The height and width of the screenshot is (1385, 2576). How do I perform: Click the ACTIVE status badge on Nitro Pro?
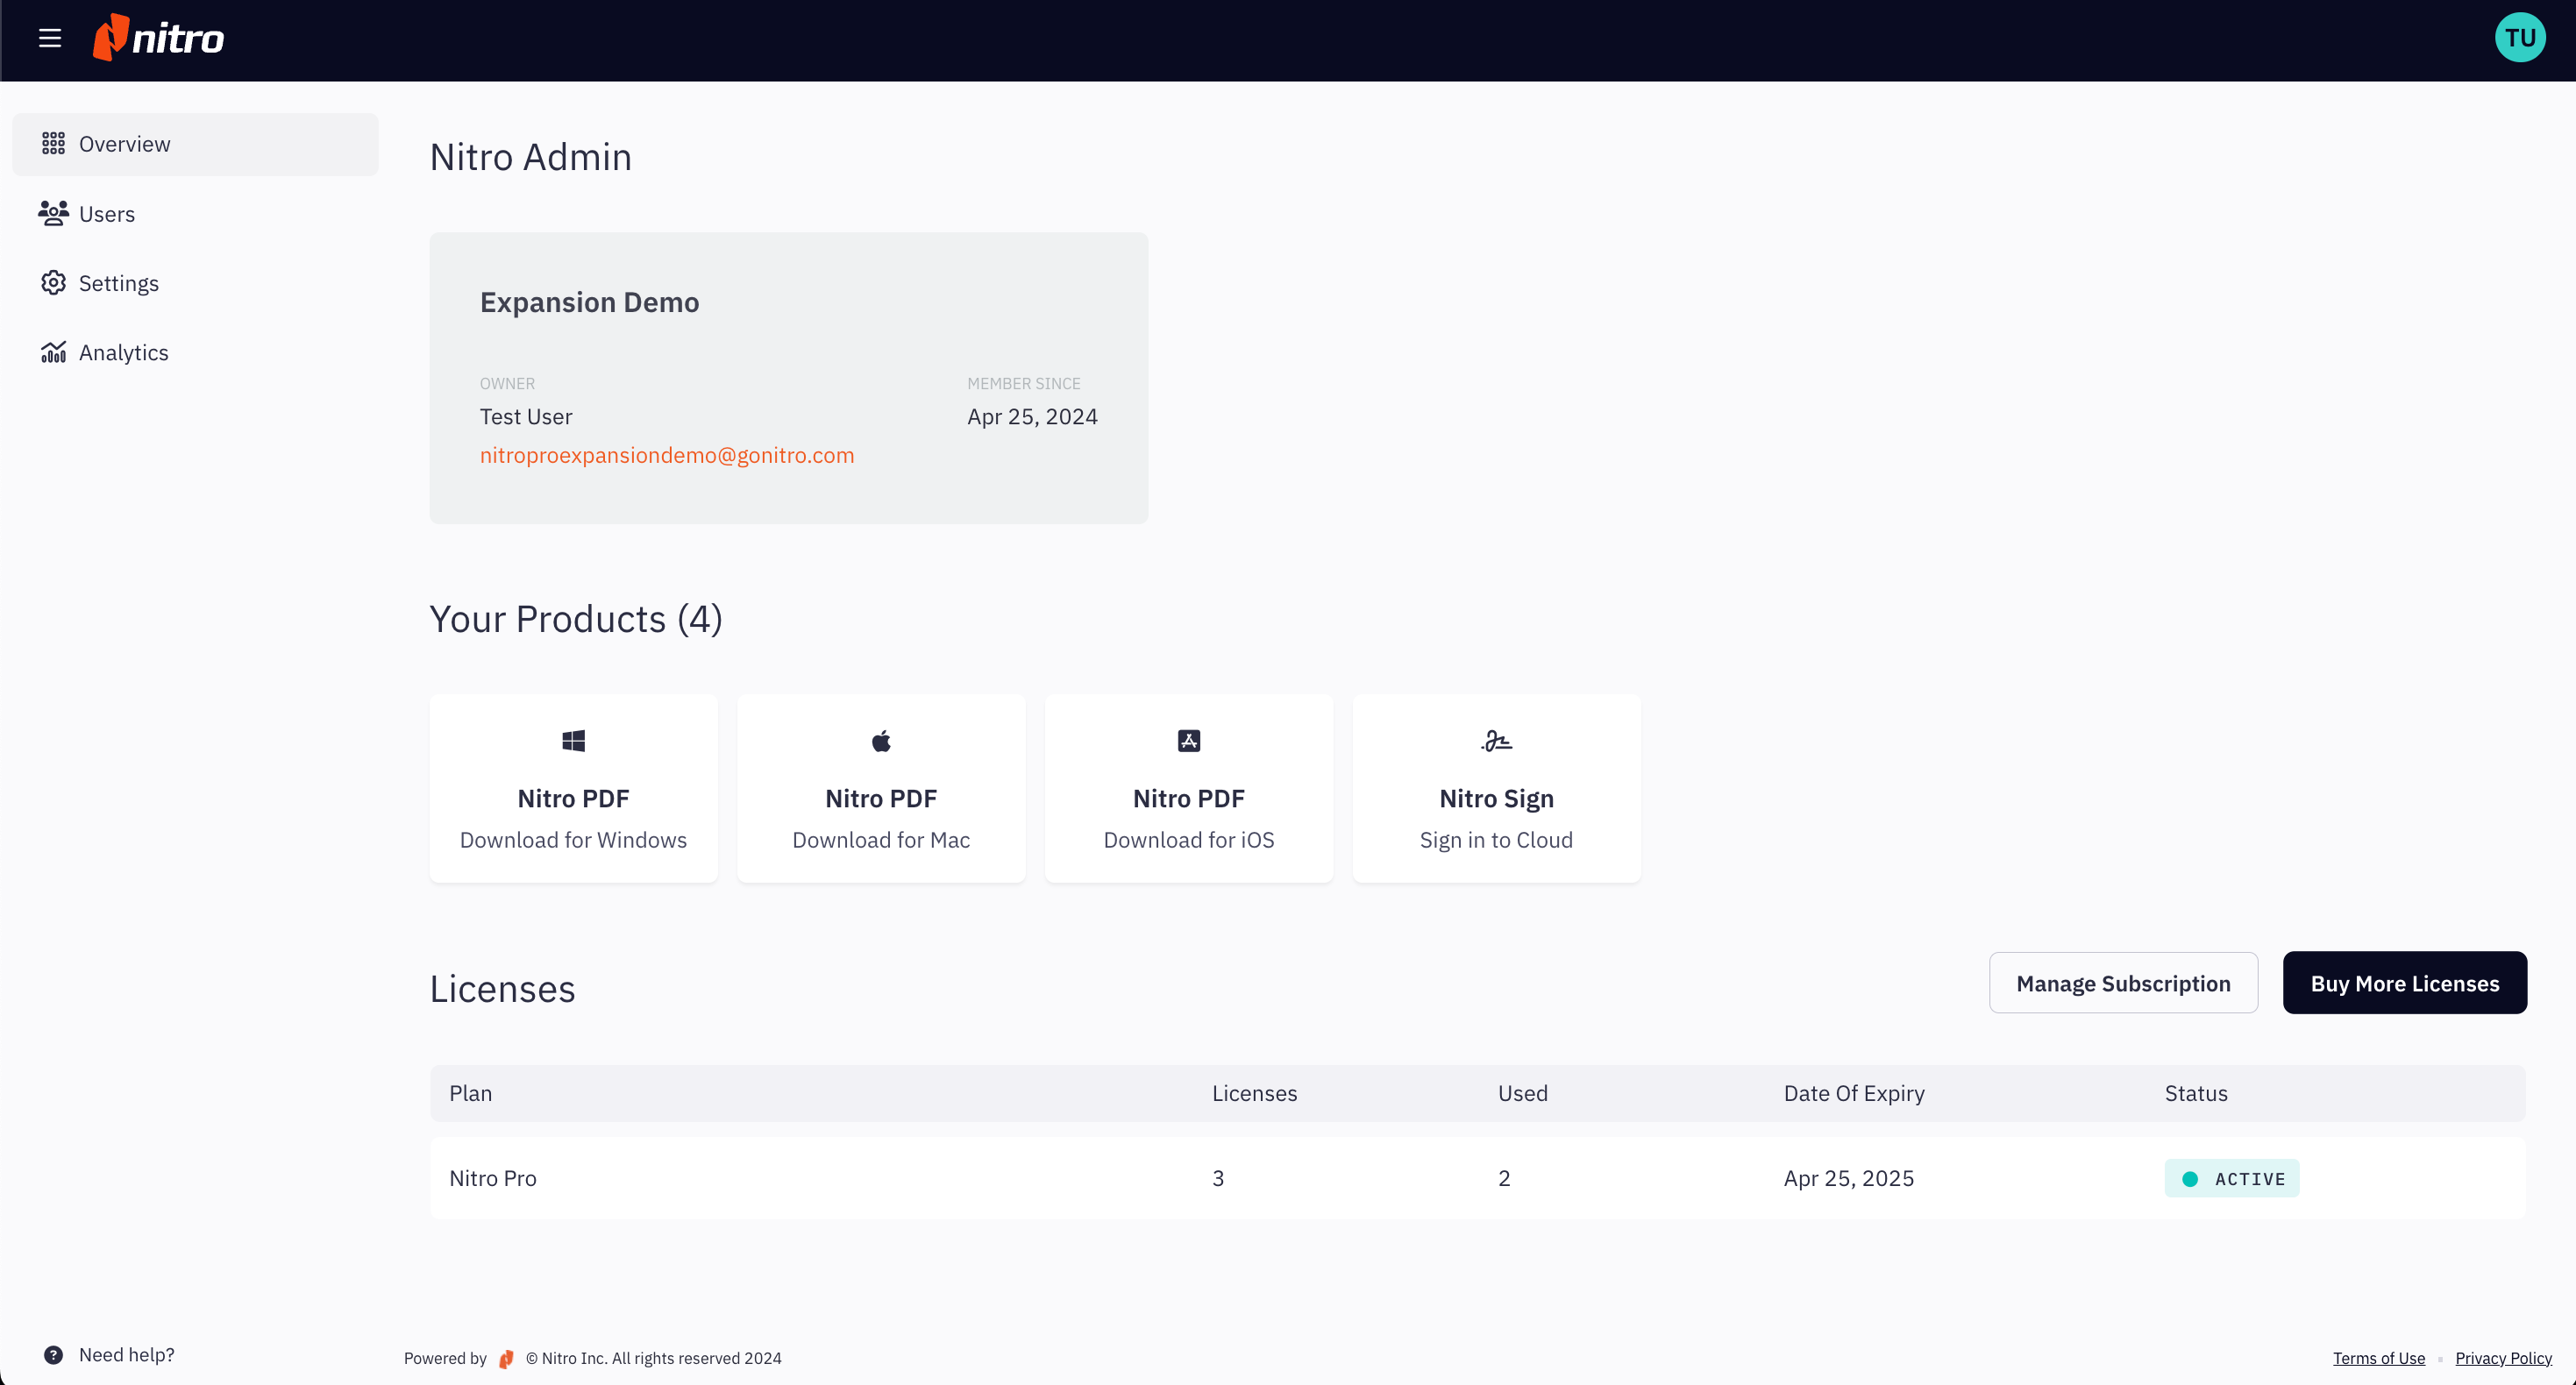(2231, 1178)
